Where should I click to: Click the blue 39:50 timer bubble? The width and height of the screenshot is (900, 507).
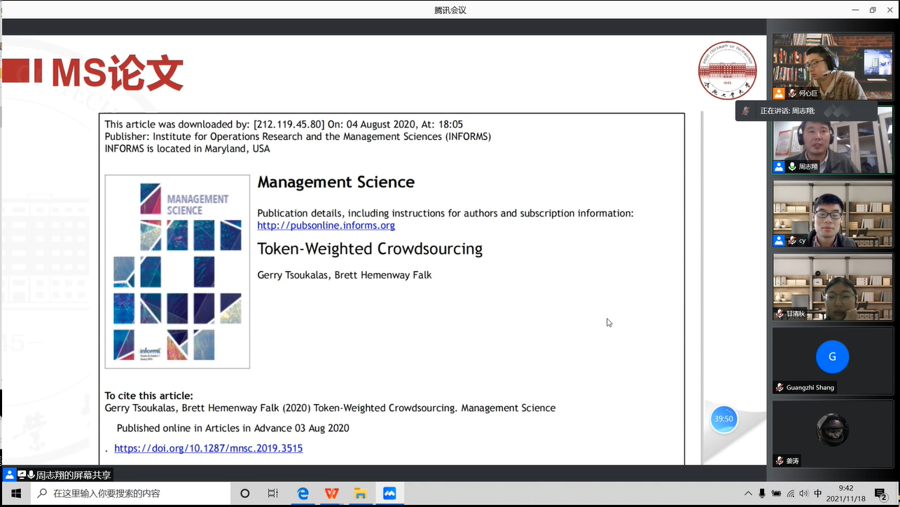pyautogui.click(x=724, y=419)
